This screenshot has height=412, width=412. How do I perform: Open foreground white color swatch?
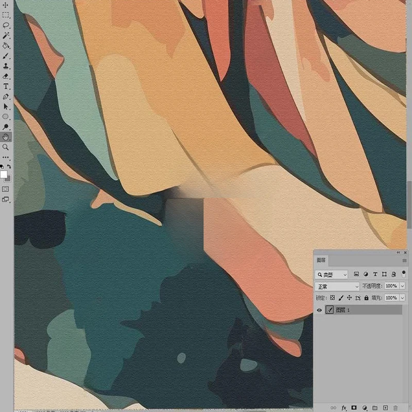[x=4, y=175]
